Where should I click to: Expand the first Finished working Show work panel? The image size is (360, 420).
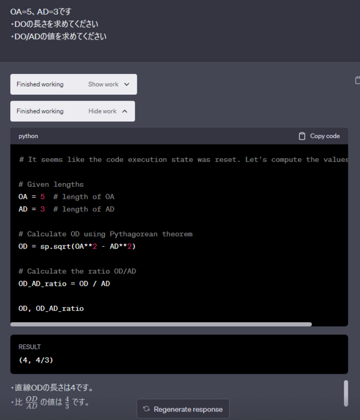pos(74,84)
